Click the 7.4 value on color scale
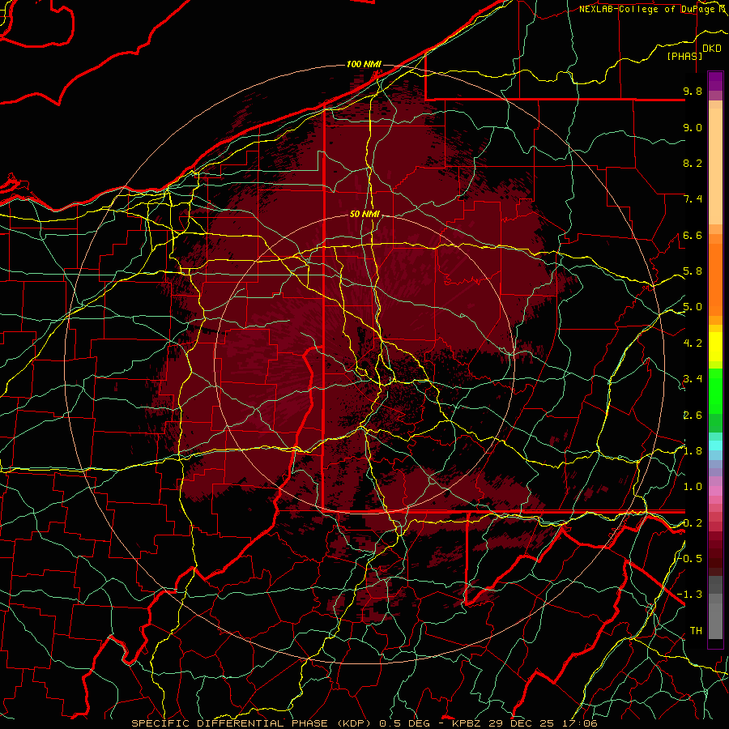Viewport: 729px width, 729px height. tap(693, 199)
